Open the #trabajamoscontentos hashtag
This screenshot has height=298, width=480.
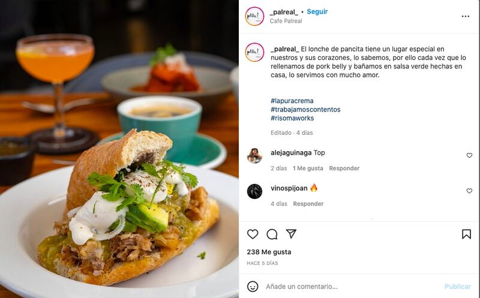click(x=305, y=109)
